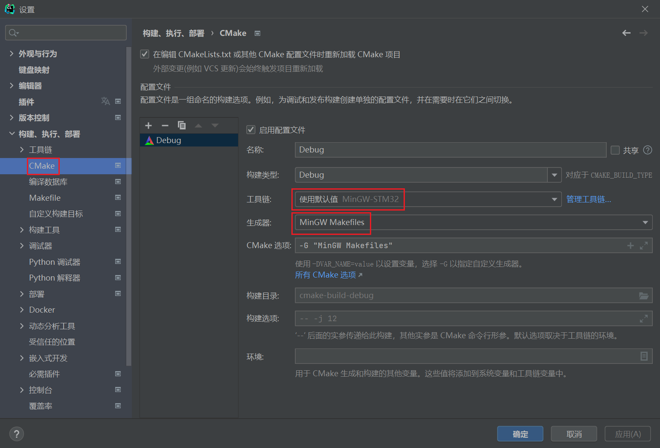Select 受信任的位置 in settings tree
Screen dimensions: 660x448
click(x=52, y=342)
